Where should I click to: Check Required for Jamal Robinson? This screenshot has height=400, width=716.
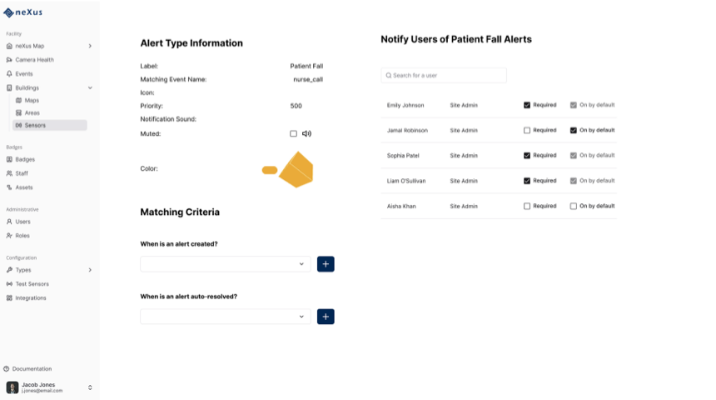[527, 130]
